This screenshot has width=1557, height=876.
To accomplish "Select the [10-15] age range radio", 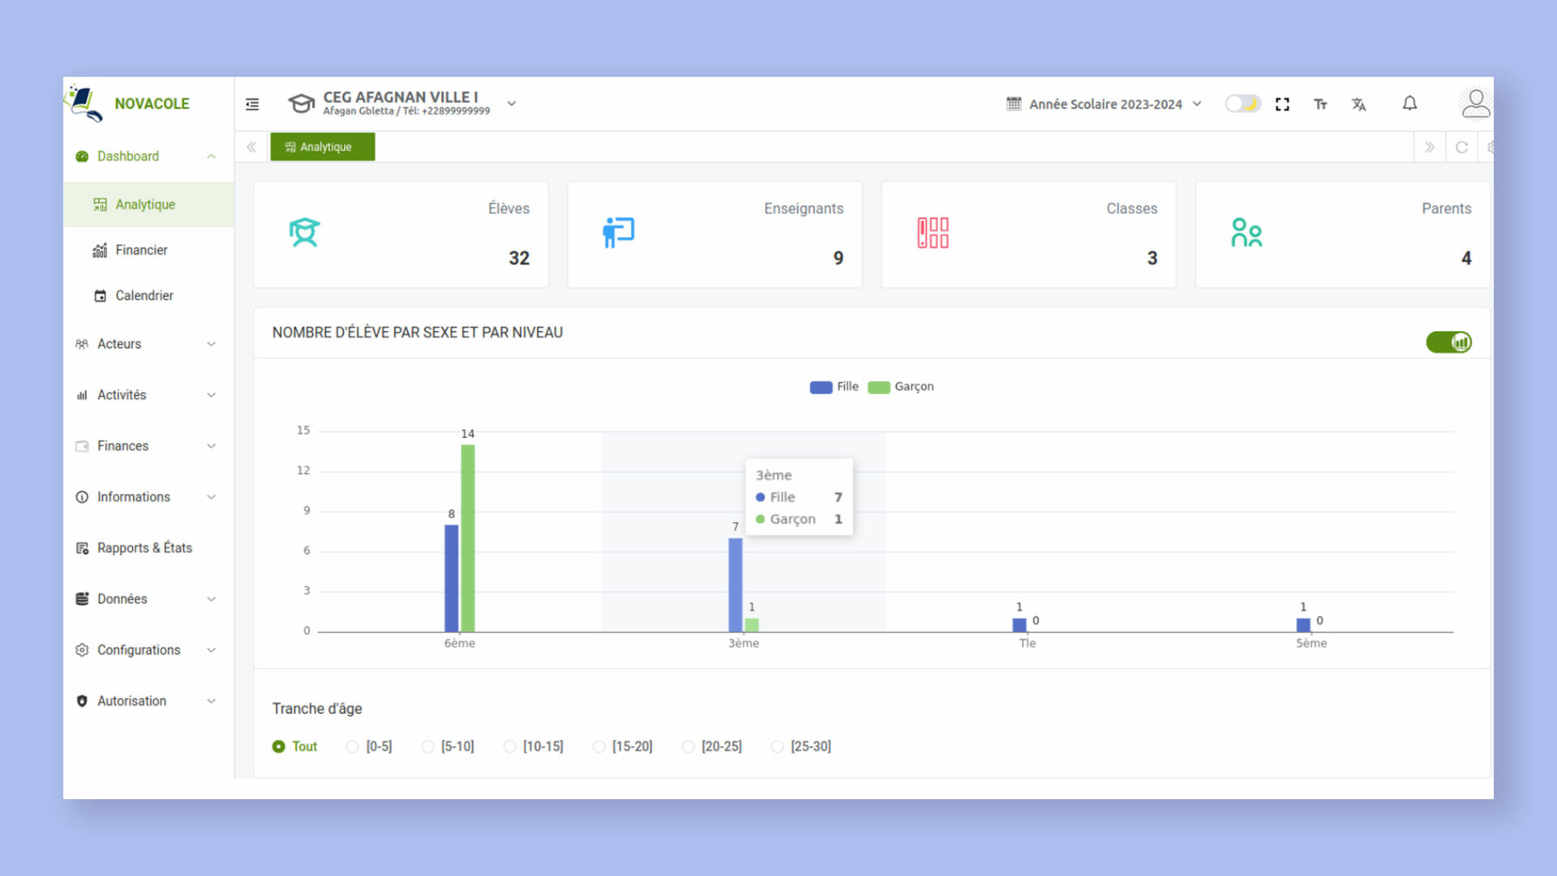I will [510, 746].
